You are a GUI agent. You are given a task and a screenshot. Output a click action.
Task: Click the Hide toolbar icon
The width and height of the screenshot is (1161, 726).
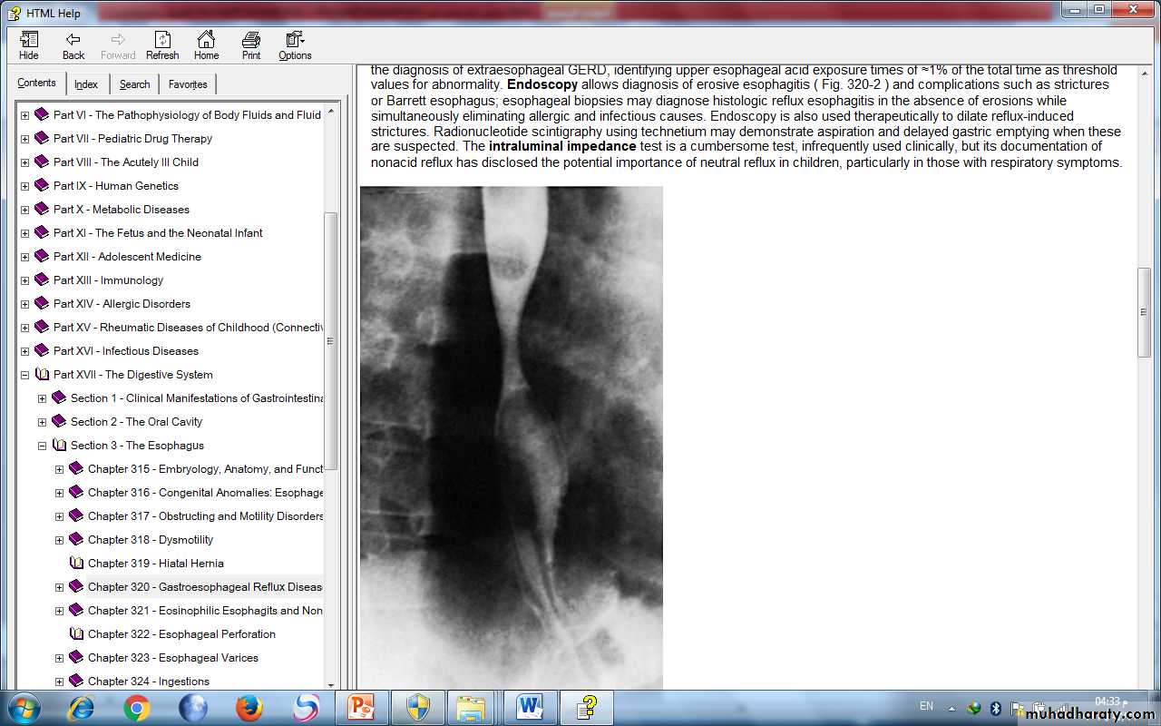[29, 45]
